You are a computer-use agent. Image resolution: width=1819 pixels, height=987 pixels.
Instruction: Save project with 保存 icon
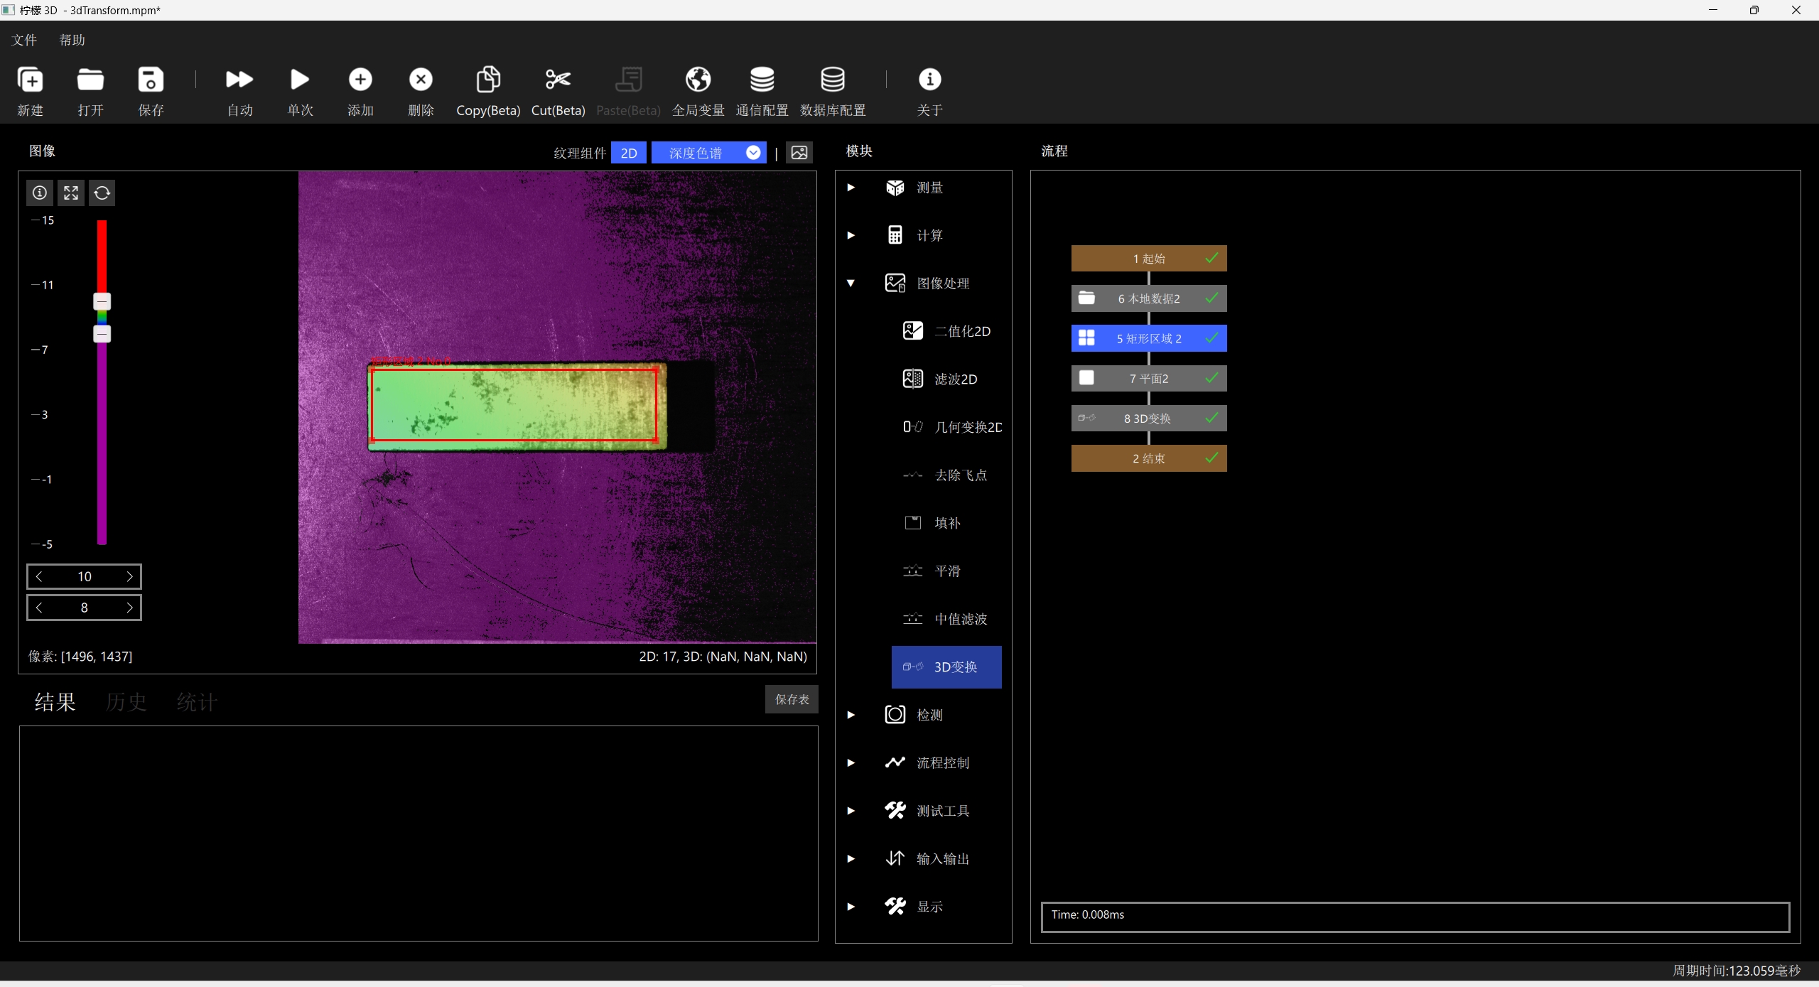(x=151, y=80)
